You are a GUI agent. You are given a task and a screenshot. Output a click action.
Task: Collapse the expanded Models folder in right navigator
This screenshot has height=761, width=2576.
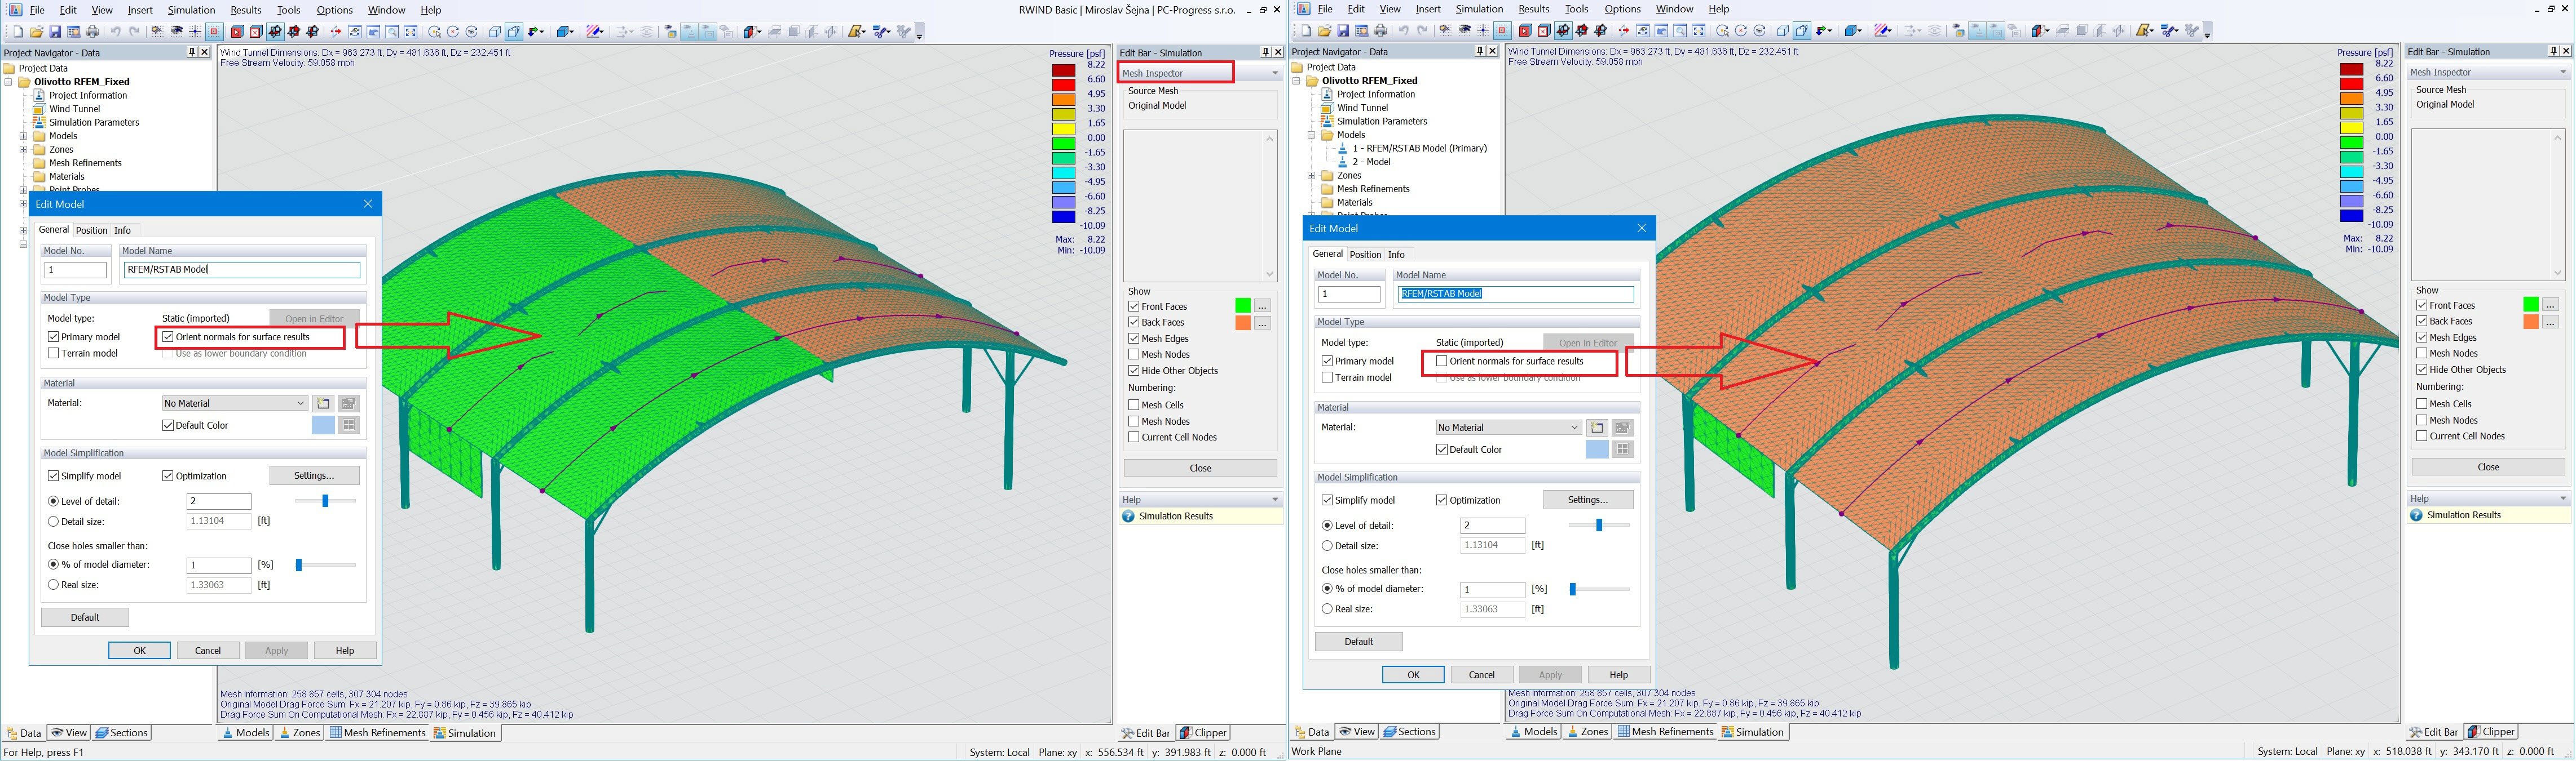tap(1311, 135)
